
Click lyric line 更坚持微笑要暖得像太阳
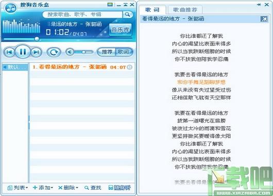tap(201, 136)
